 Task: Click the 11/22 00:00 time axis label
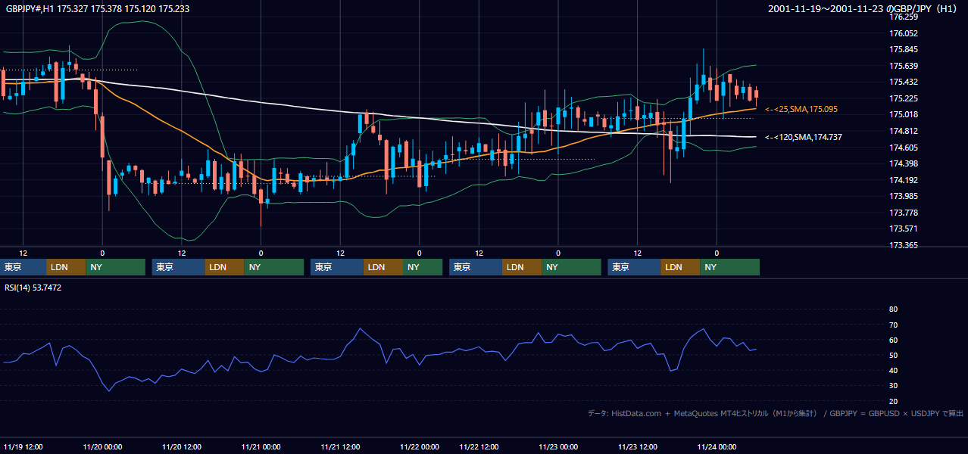pyautogui.click(x=420, y=447)
